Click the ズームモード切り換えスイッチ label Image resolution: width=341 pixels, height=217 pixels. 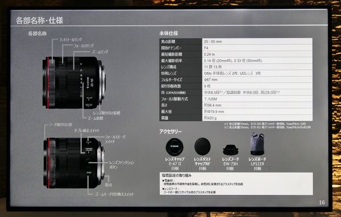coord(114,194)
